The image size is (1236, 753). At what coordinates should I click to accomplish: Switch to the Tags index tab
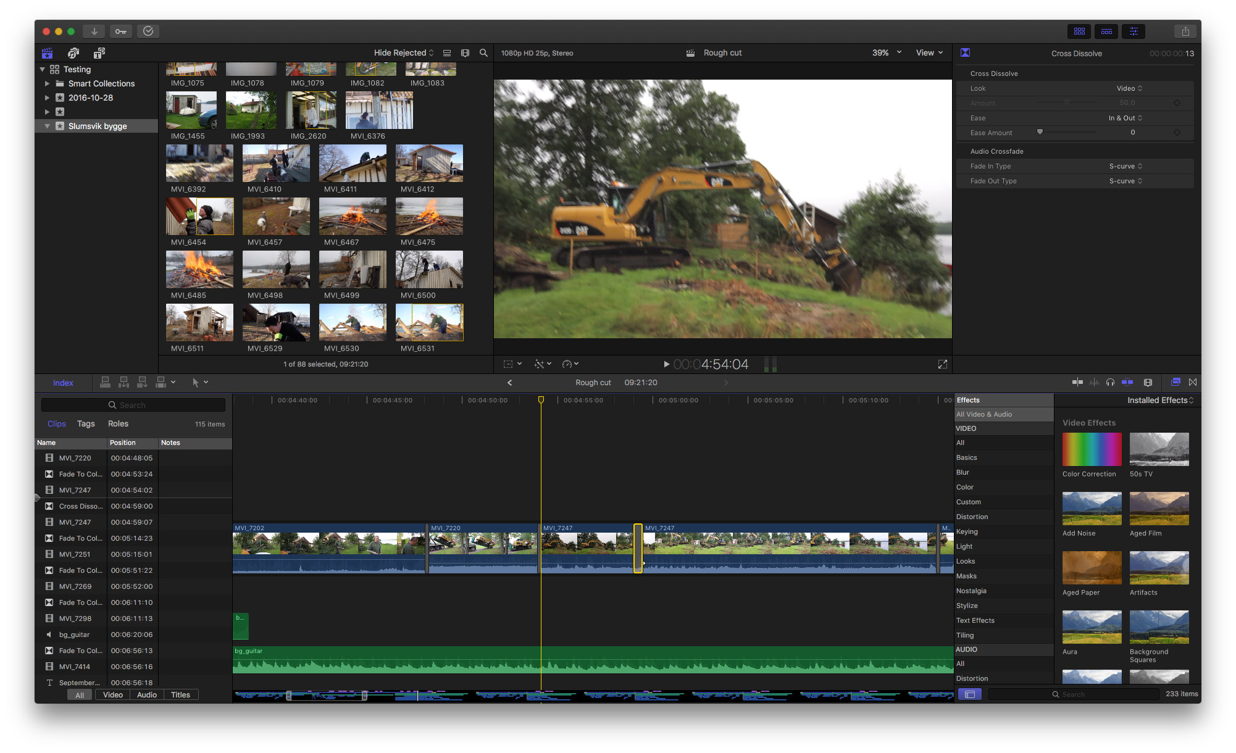[86, 424]
